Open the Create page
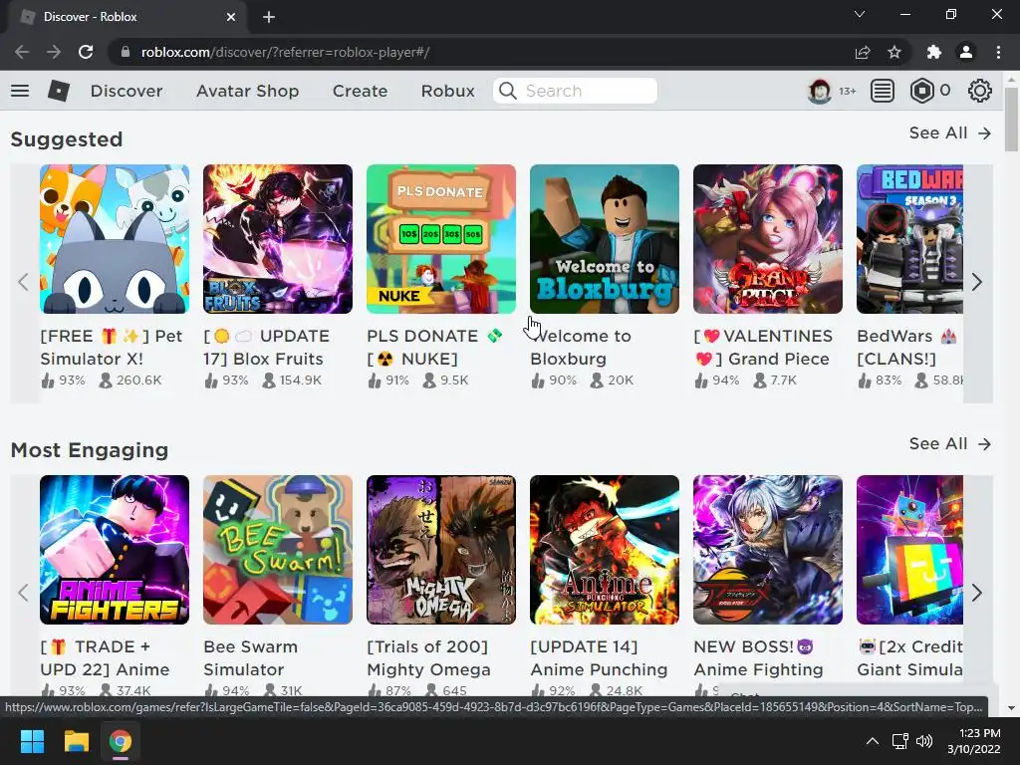1020x765 pixels. coord(360,91)
